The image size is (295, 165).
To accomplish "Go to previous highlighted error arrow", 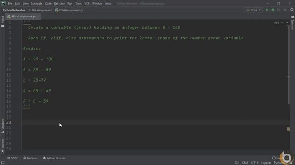I will pos(283,22).
